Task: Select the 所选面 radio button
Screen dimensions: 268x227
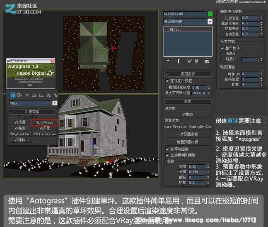Action: click(222, 54)
